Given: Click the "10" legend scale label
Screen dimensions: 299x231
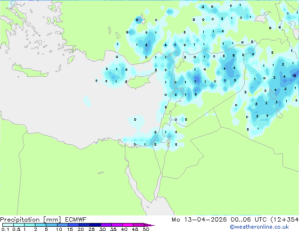Looking at the screenshot, I should coord(59,229).
